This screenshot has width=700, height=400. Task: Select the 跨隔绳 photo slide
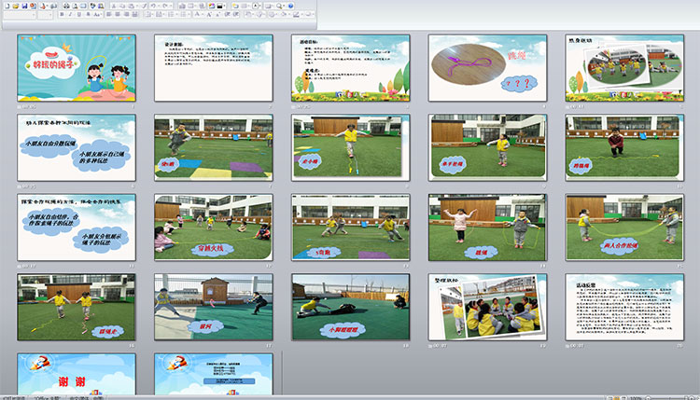pyautogui.click(x=624, y=147)
